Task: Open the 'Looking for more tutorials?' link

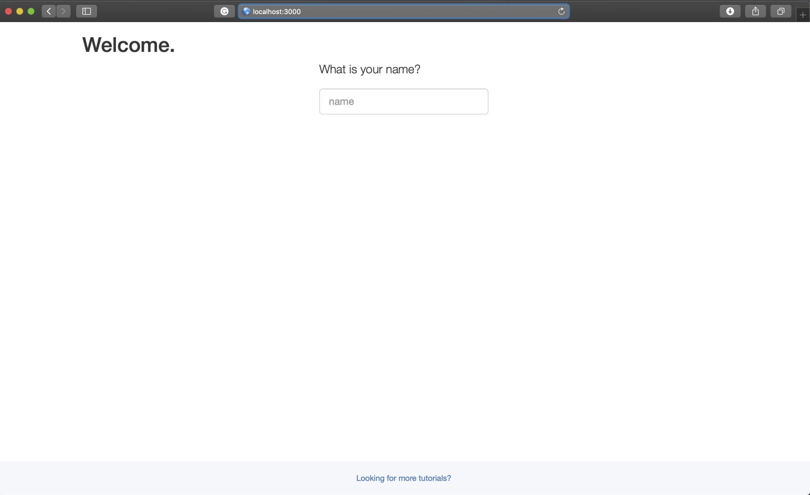Action: (403, 478)
